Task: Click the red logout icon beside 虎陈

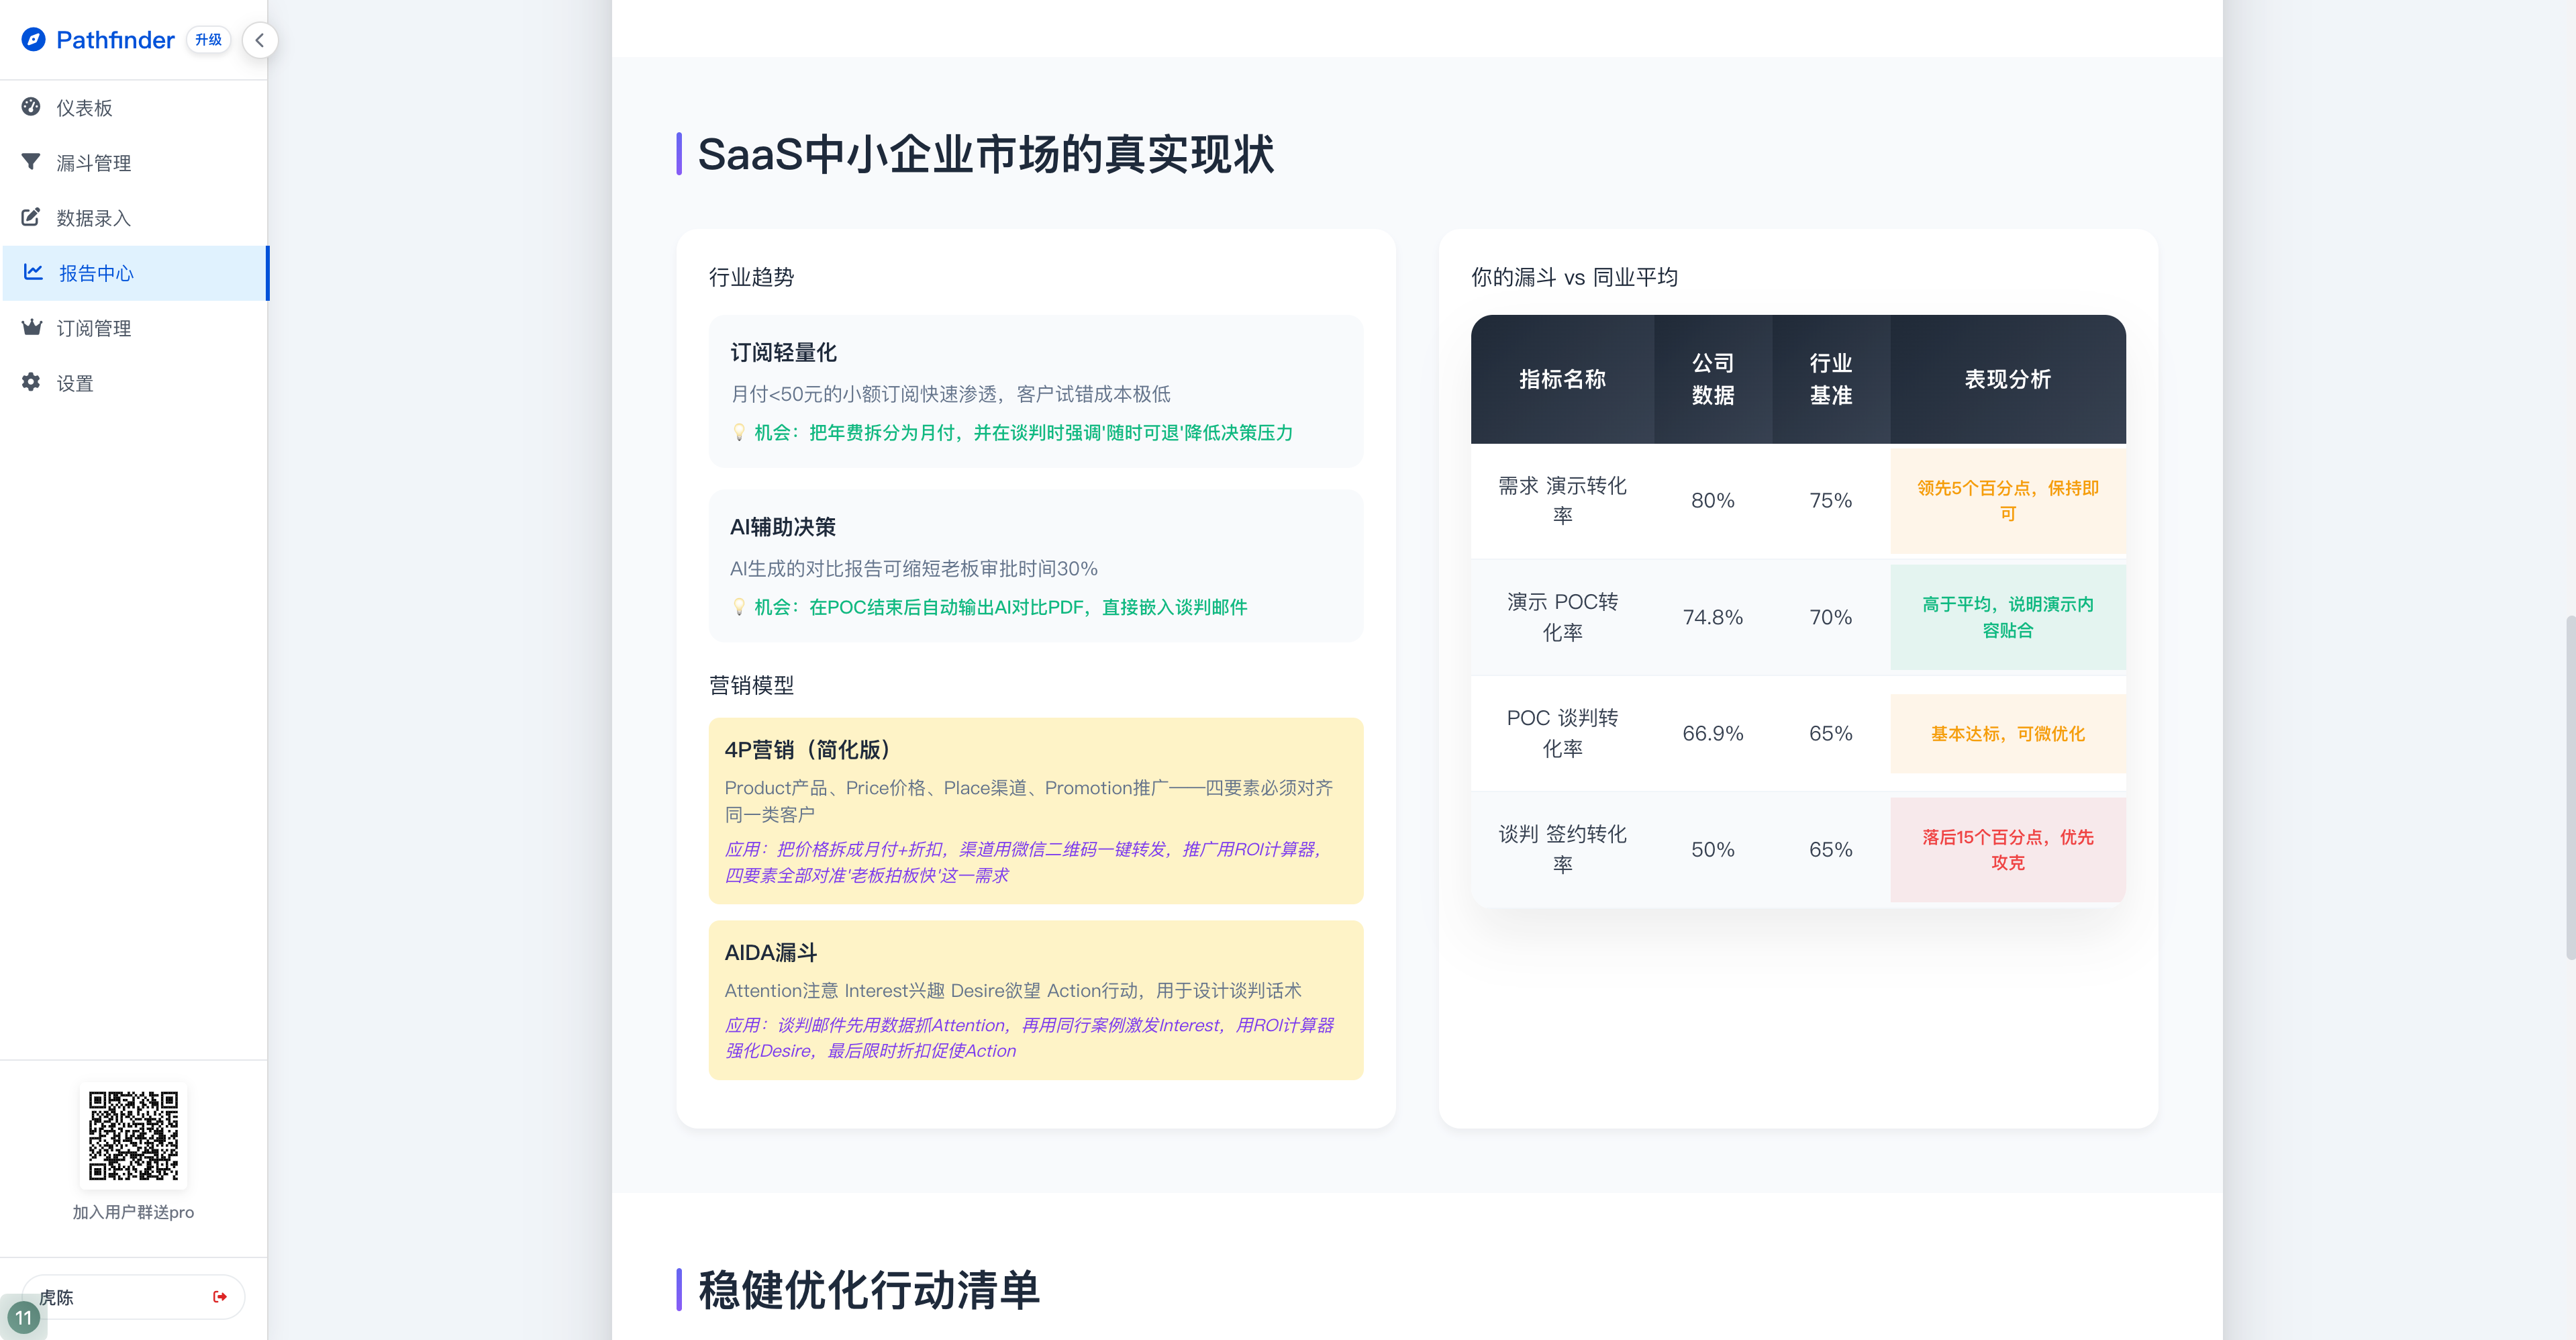Action: (221, 1296)
